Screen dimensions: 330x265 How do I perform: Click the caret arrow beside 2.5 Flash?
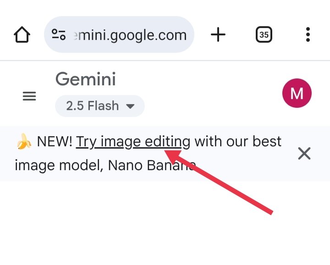click(x=130, y=106)
